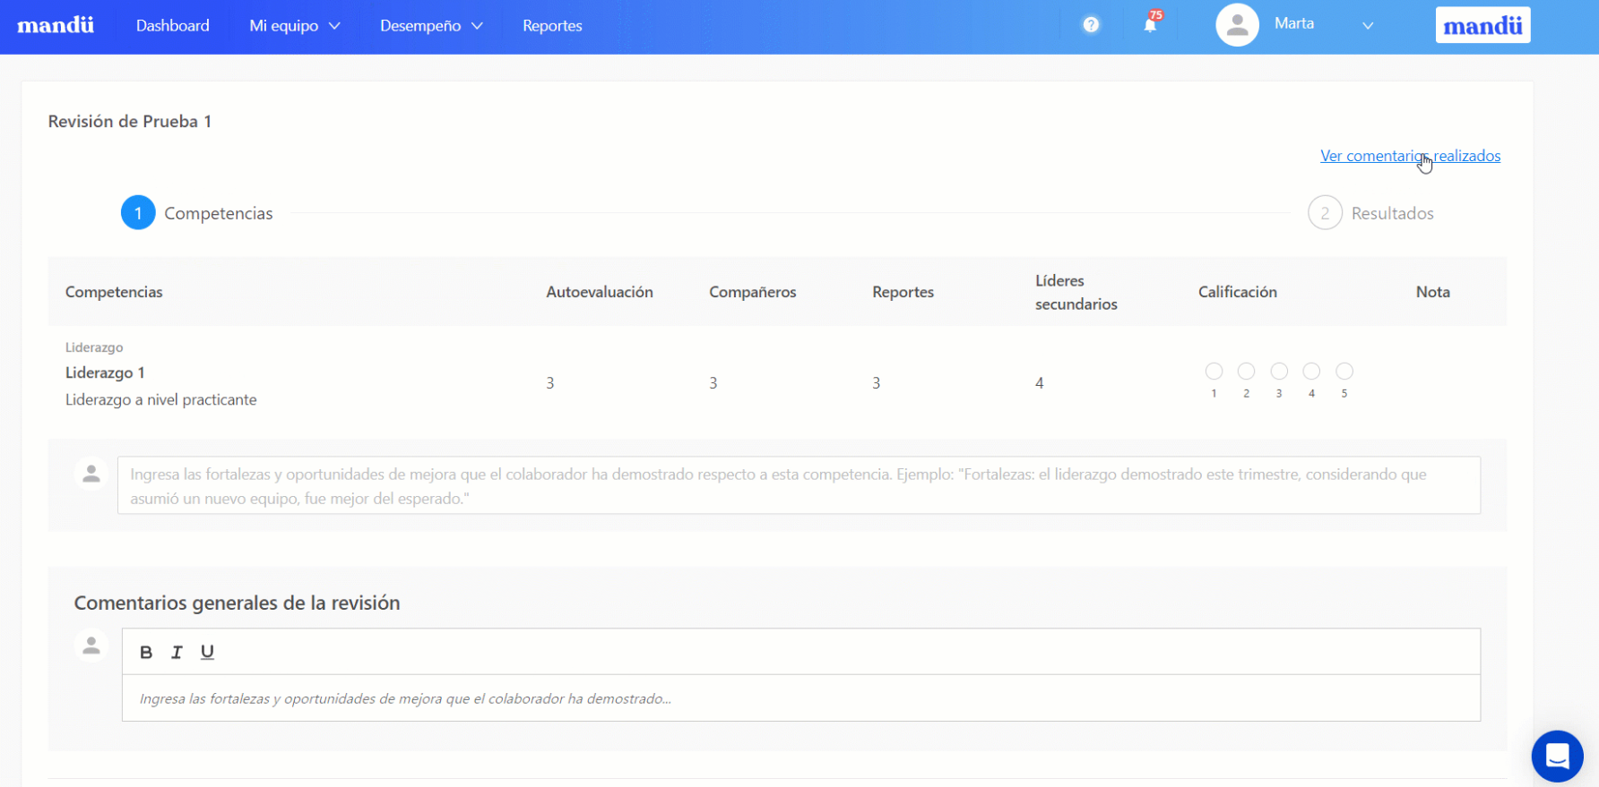
Task: Select rating 1 for Liderazgo 1
Action: click(x=1214, y=371)
